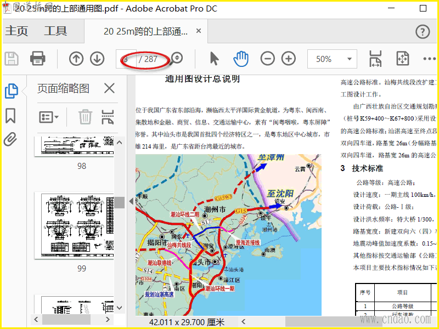This screenshot has width=439, height=329.
Task: Close the document tab
Action: 199,31
